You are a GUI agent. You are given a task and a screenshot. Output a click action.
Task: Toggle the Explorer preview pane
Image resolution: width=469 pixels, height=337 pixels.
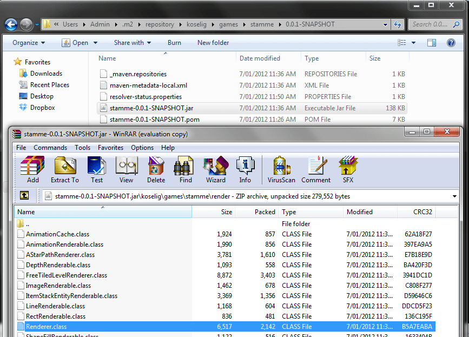point(432,43)
